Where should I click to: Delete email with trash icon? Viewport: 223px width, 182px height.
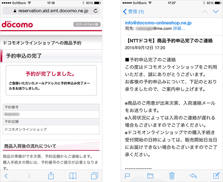172,175
